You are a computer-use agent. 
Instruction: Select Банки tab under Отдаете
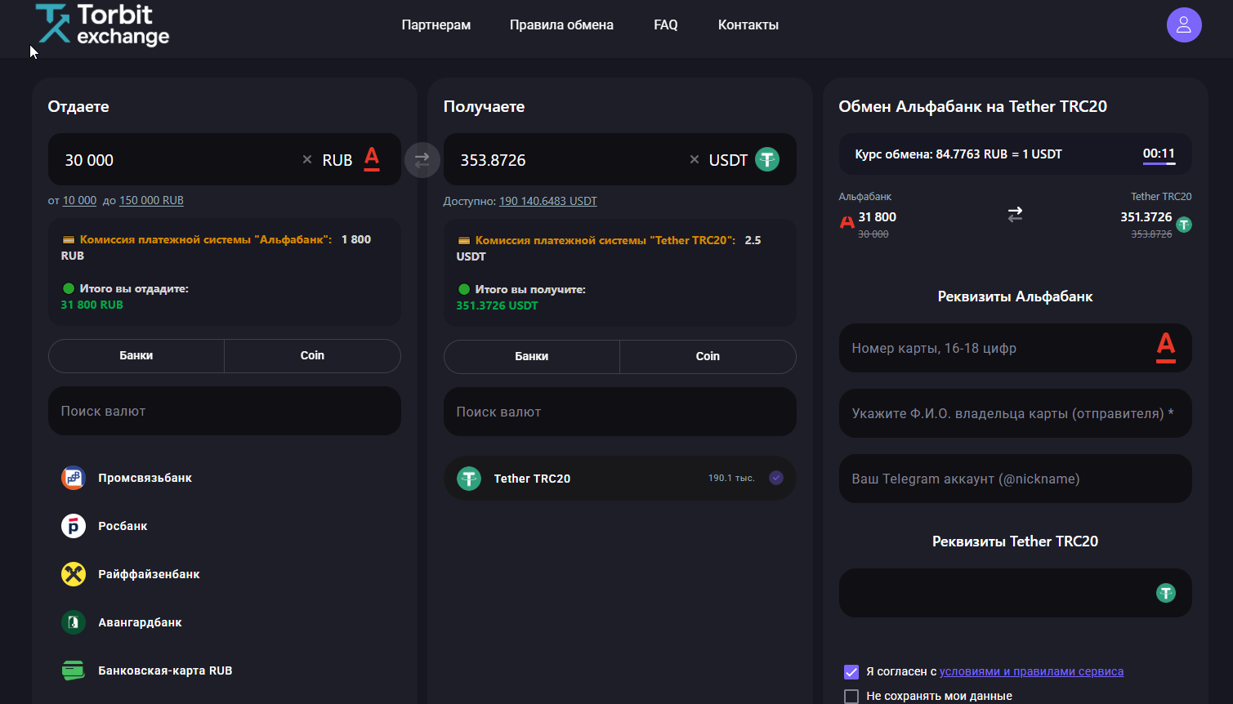click(x=136, y=355)
